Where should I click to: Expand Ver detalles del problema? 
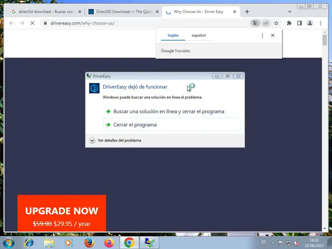[x=115, y=140]
